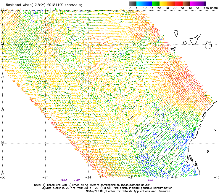This screenshot has width=219, height=193.
Task: Click the longitude axis label -24
Action: pos(88,177)
